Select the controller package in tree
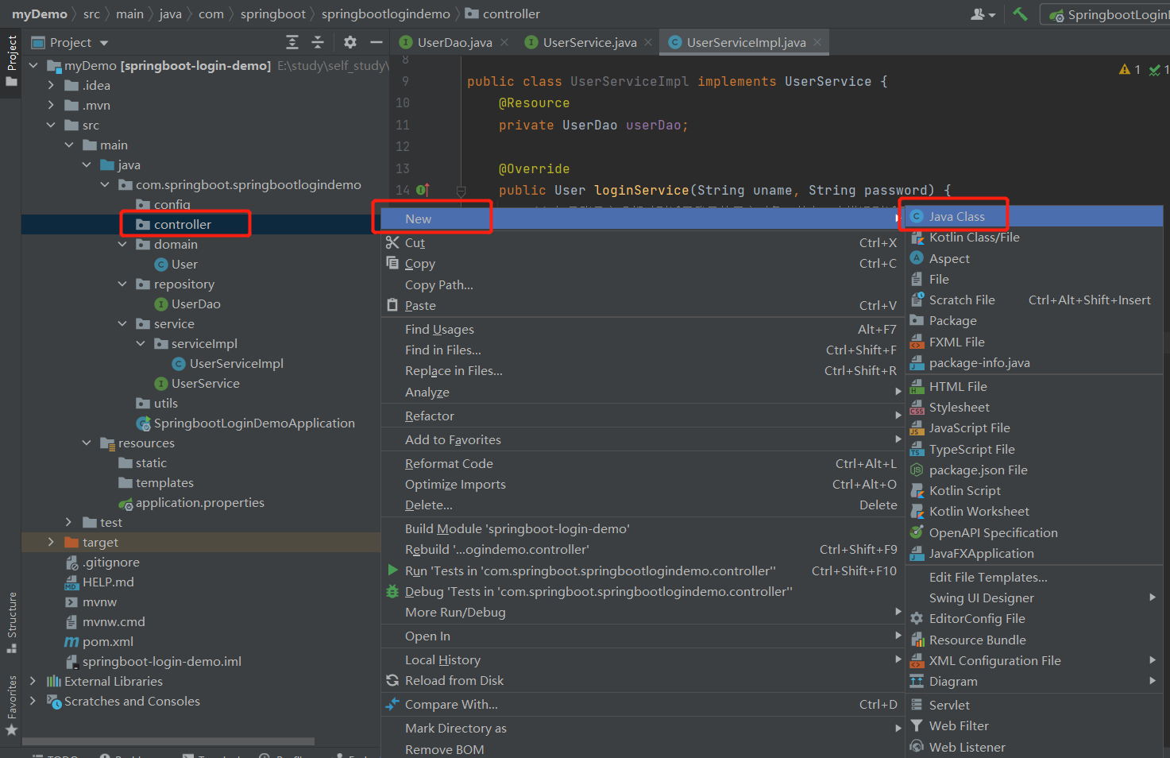 coord(182,224)
